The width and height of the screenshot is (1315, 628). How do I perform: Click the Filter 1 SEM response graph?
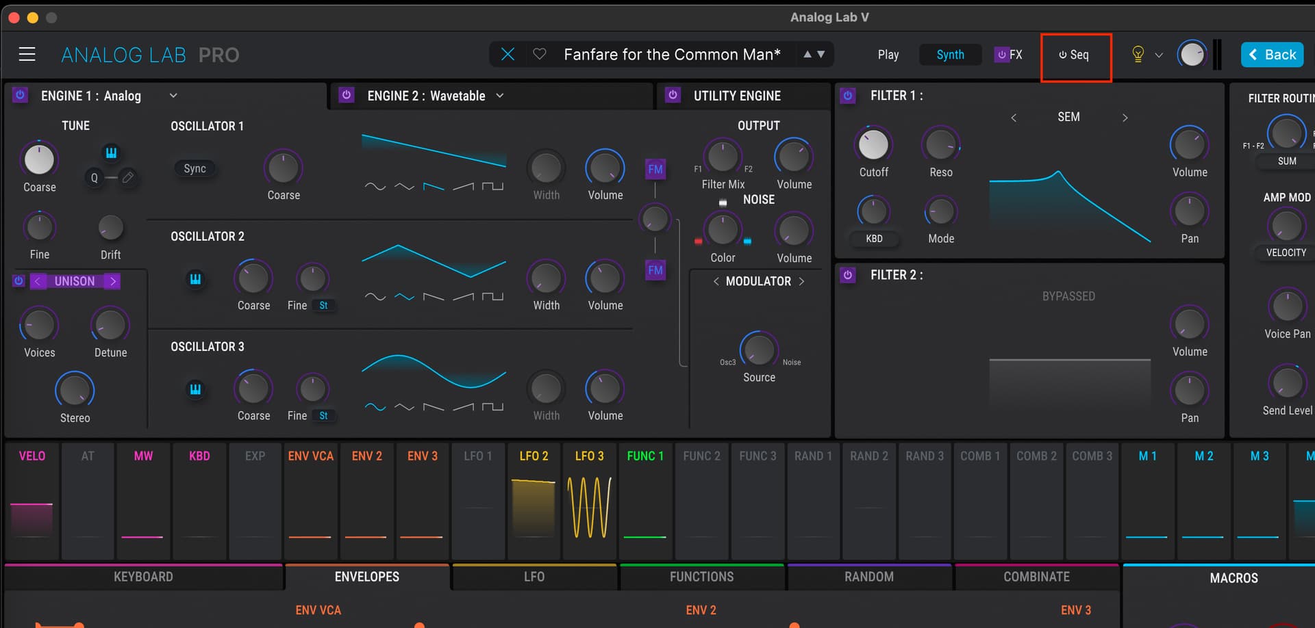(x=1070, y=206)
